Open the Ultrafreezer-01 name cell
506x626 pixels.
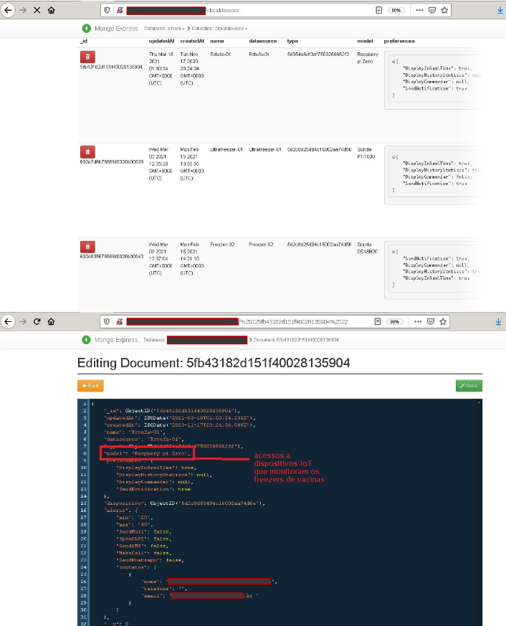pos(226,149)
